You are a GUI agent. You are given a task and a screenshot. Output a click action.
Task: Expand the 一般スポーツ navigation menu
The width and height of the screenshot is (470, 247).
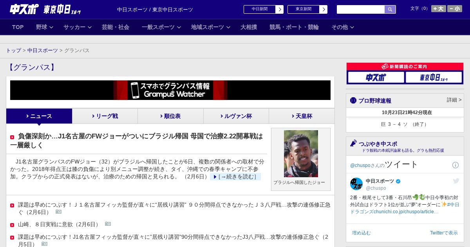[x=161, y=27]
